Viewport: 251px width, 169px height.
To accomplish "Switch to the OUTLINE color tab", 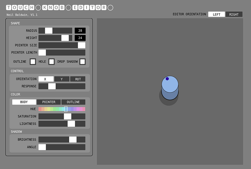I will 73,102.
